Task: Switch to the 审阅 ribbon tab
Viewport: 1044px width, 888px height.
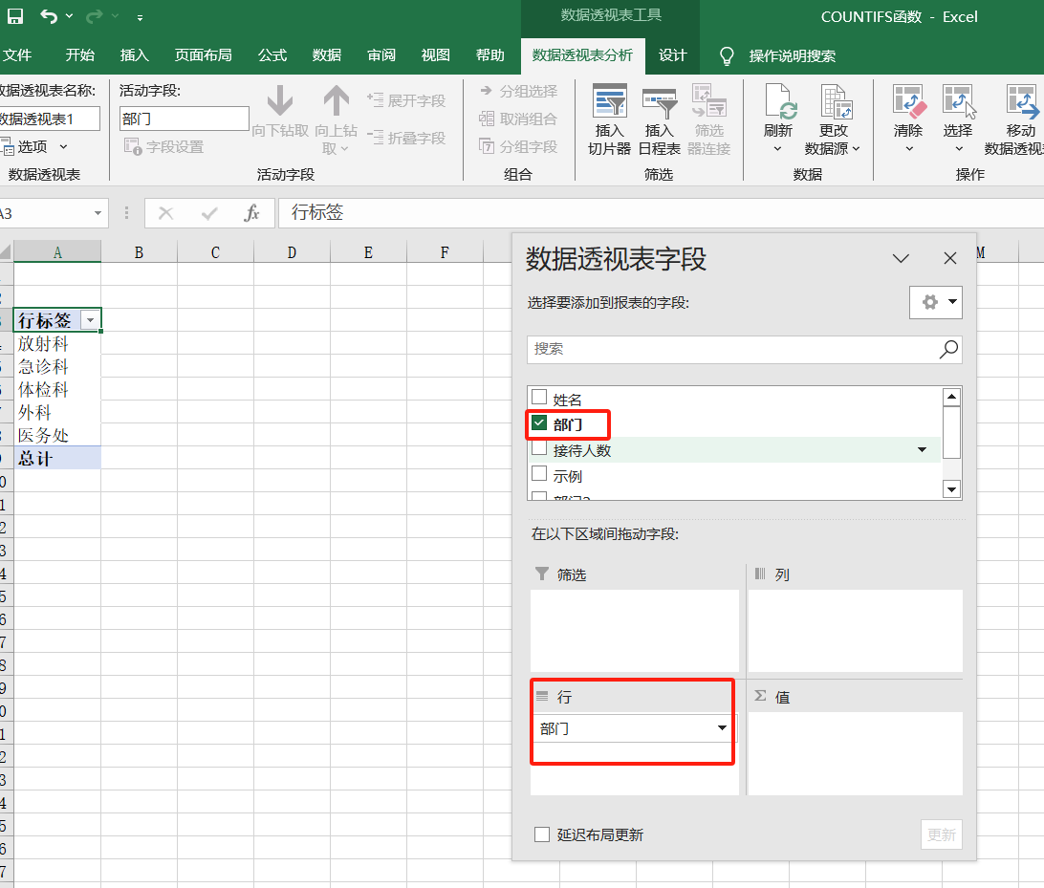Action: click(x=381, y=55)
